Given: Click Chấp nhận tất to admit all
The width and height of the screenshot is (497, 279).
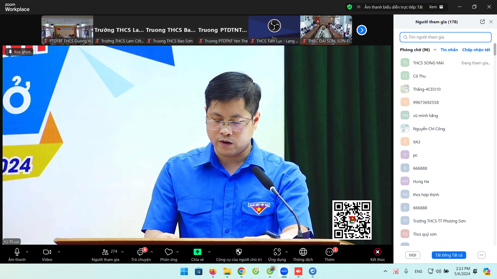Looking at the screenshot, I should (476, 50).
